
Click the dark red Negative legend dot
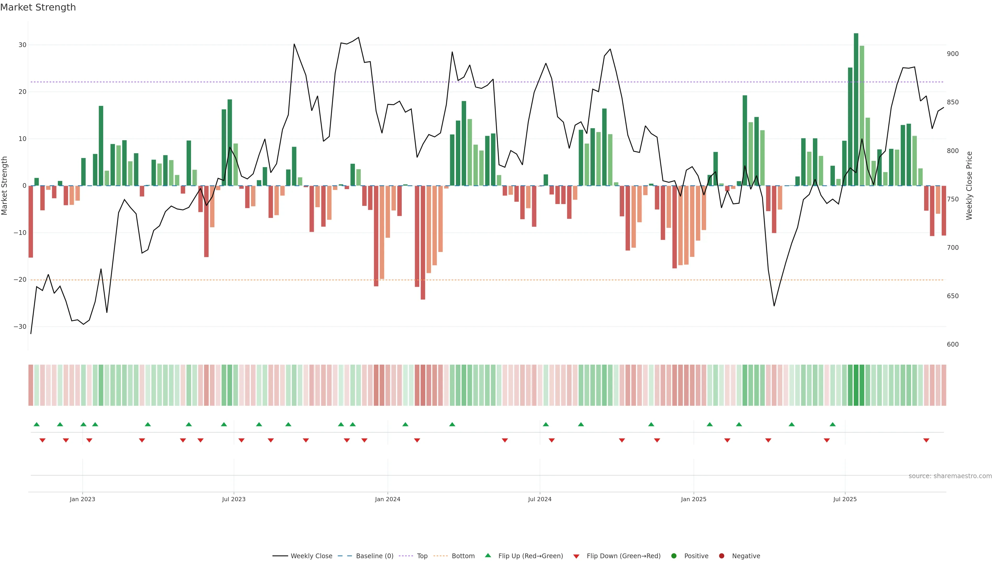(x=721, y=556)
